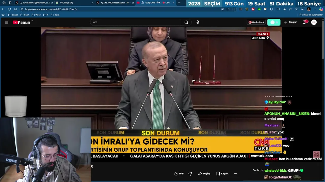Viewport: 325px width, 182px height.
Task: Click the CNN TÜRK live video player
Action: 161,94
